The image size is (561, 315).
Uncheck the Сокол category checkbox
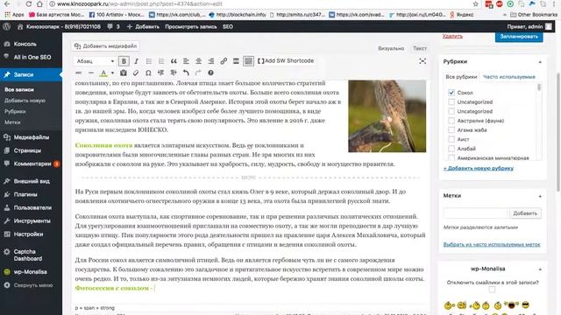(451, 93)
